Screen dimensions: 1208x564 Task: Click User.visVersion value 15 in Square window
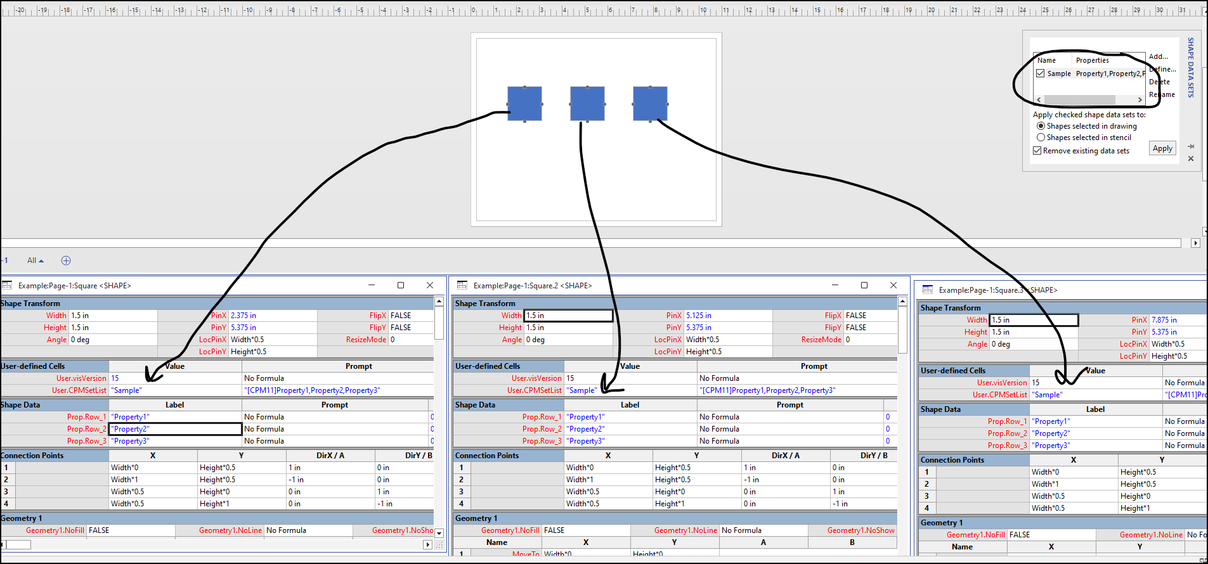point(176,378)
